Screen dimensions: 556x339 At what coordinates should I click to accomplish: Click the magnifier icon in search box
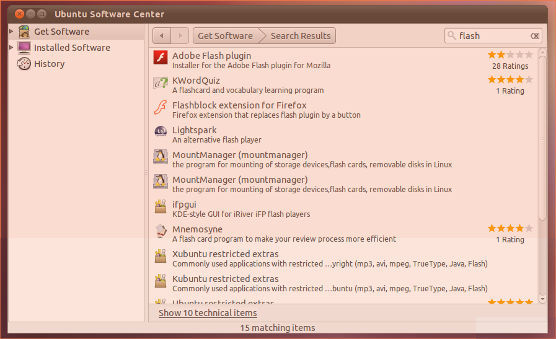tap(451, 35)
